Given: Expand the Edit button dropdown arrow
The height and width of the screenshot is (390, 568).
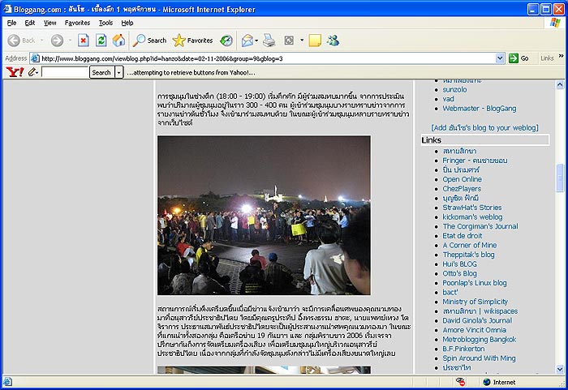Looking at the screenshot, I should coord(302,41).
